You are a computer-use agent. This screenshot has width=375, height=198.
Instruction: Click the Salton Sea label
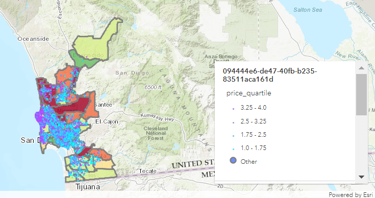308,10
